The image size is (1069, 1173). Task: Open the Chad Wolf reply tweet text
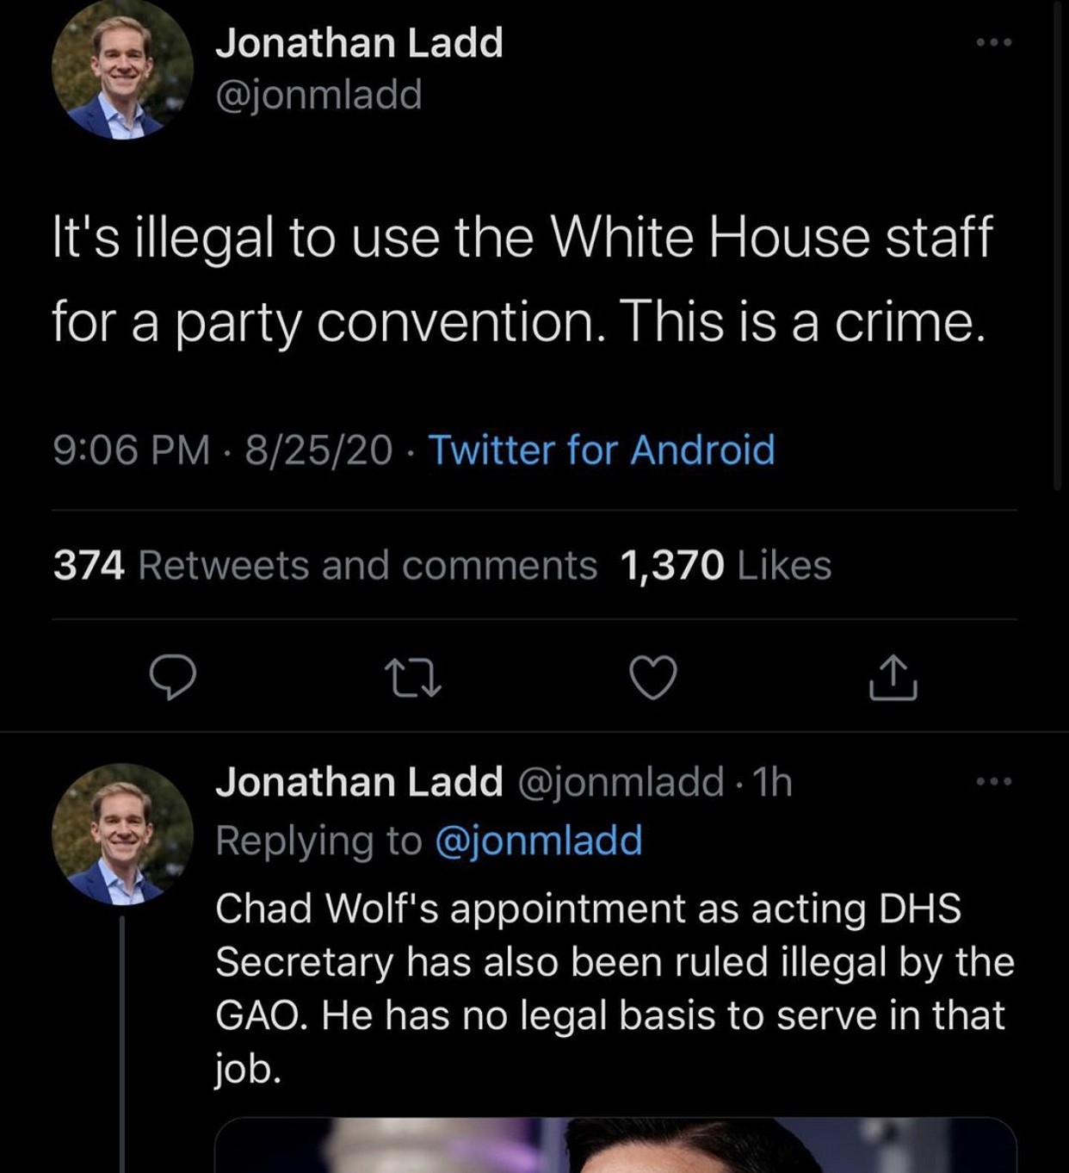(x=614, y=988)
